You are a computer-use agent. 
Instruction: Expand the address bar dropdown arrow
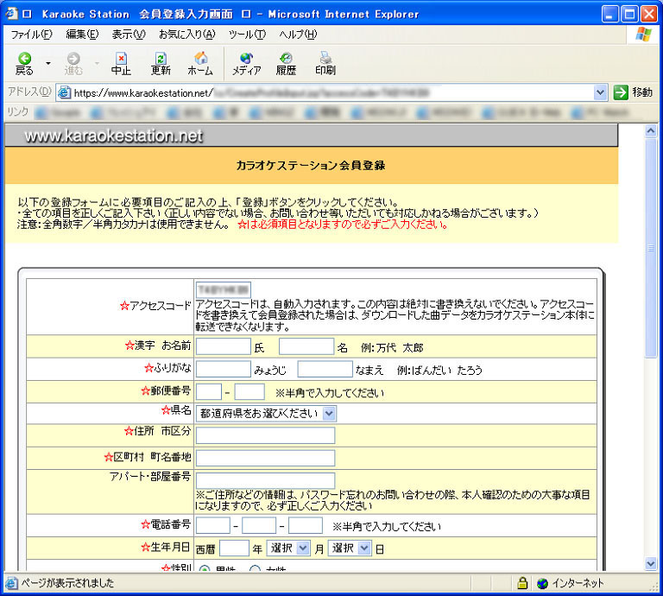[x=600, y=92]
